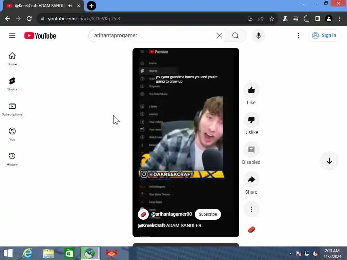Open tab search chevron

pyautogui.click(x=304, y=4)
